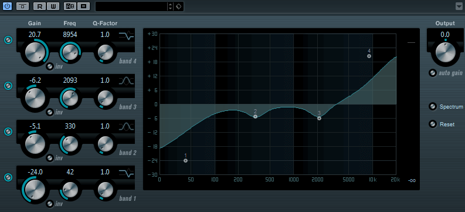The image size is (465, 212).
Task: Click band 4 Gain knob
Action: coord(35,52)
